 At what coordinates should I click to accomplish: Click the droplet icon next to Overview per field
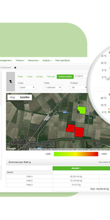pyautogui.click(x=30, y=162)
